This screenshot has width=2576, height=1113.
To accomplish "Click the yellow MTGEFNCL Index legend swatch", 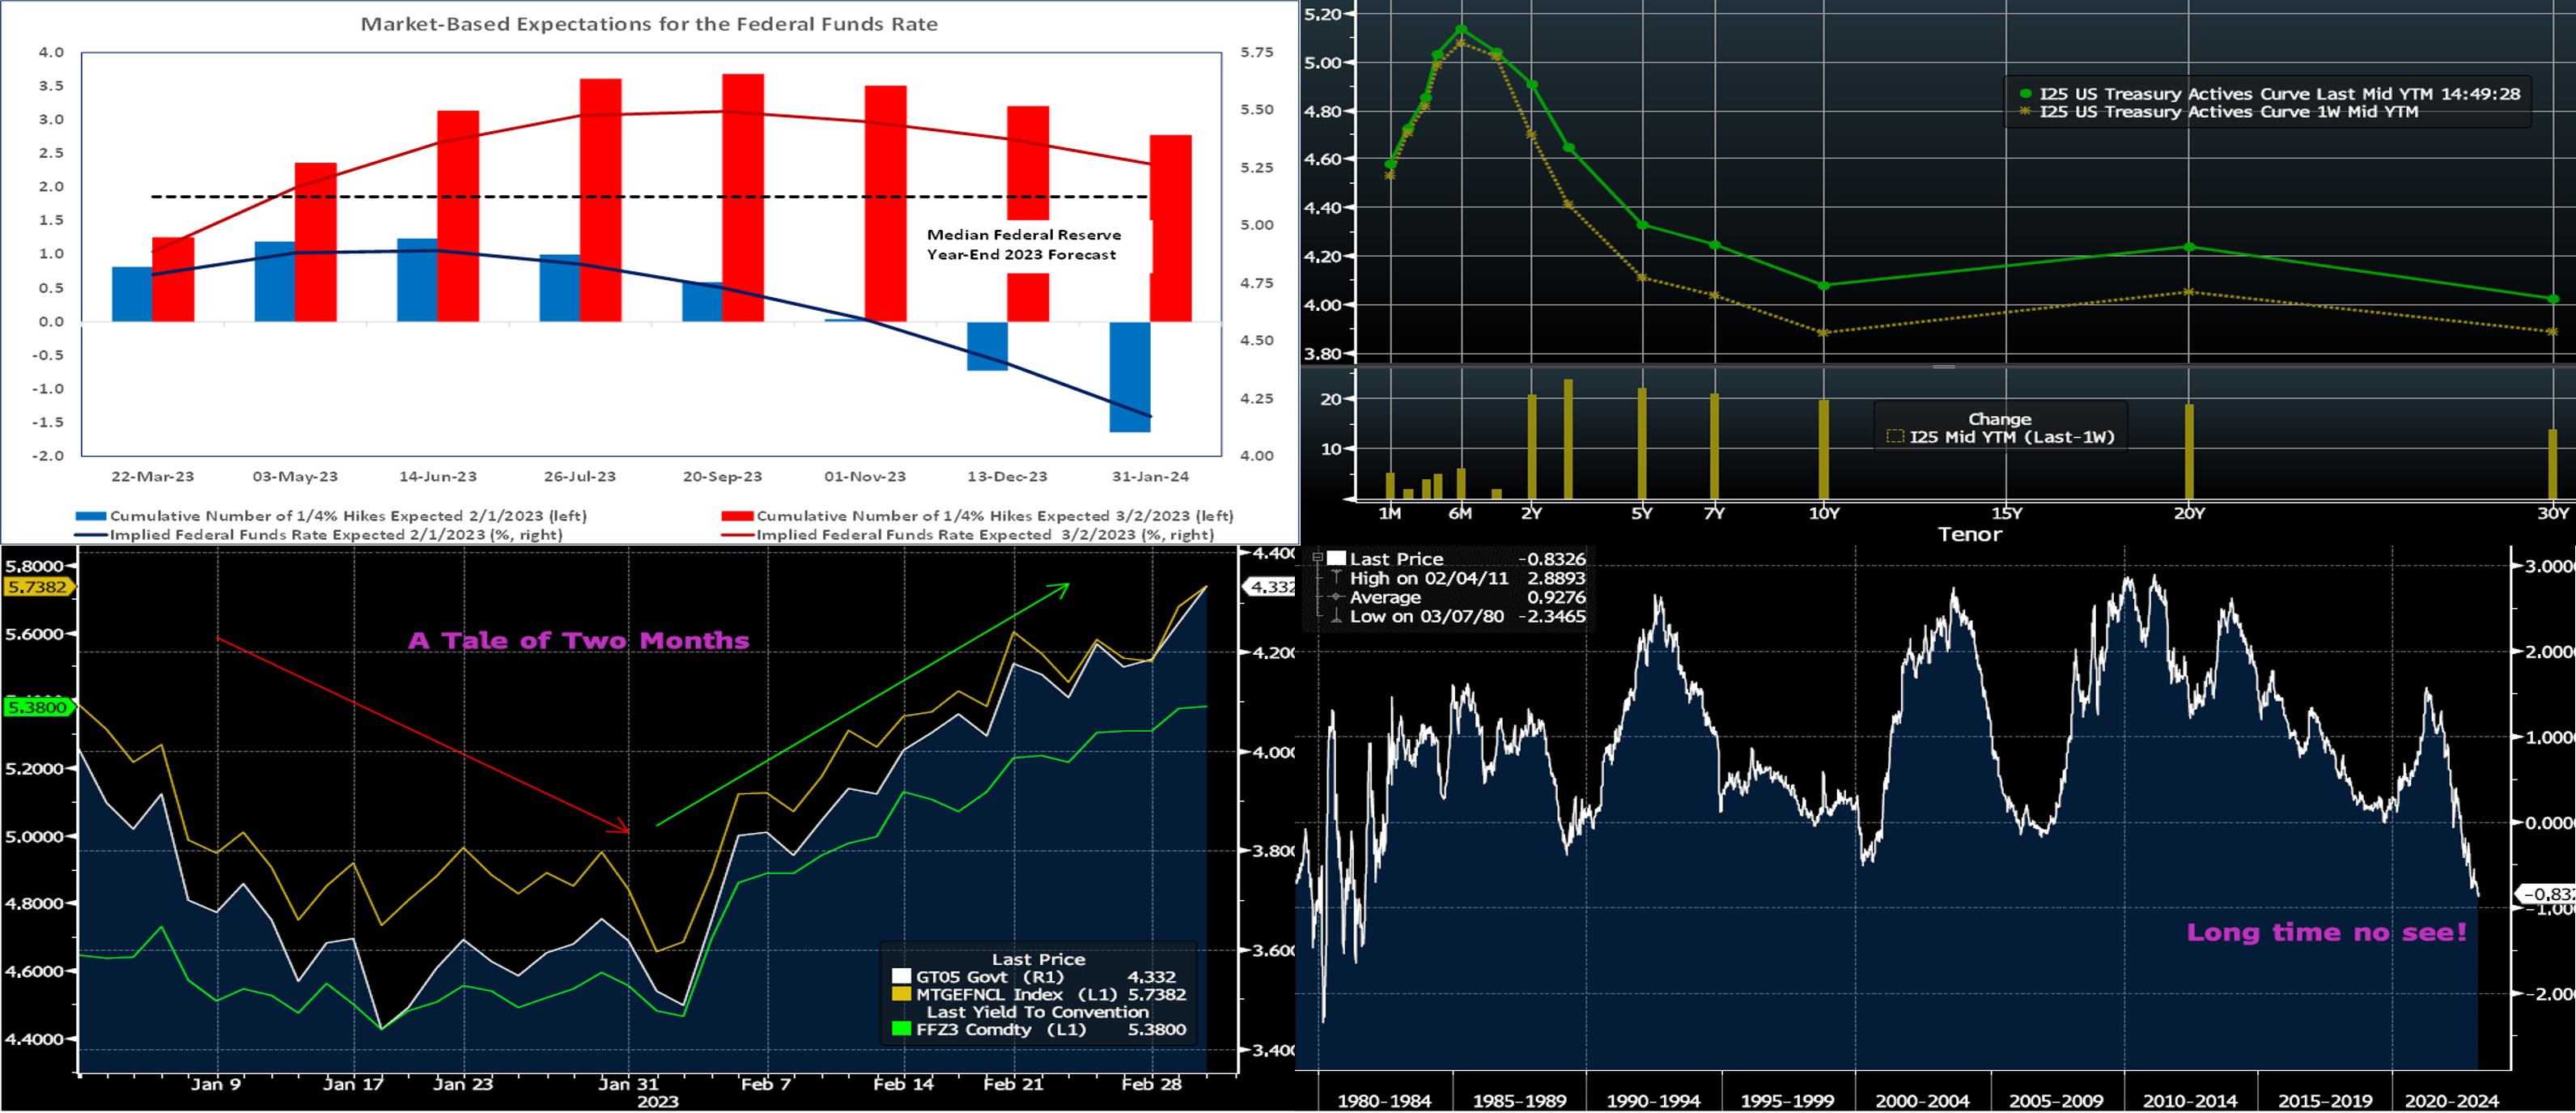I will (901, 994).
